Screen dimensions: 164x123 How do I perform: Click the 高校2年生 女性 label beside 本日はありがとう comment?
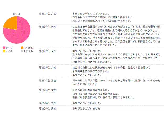pos(47,13)
